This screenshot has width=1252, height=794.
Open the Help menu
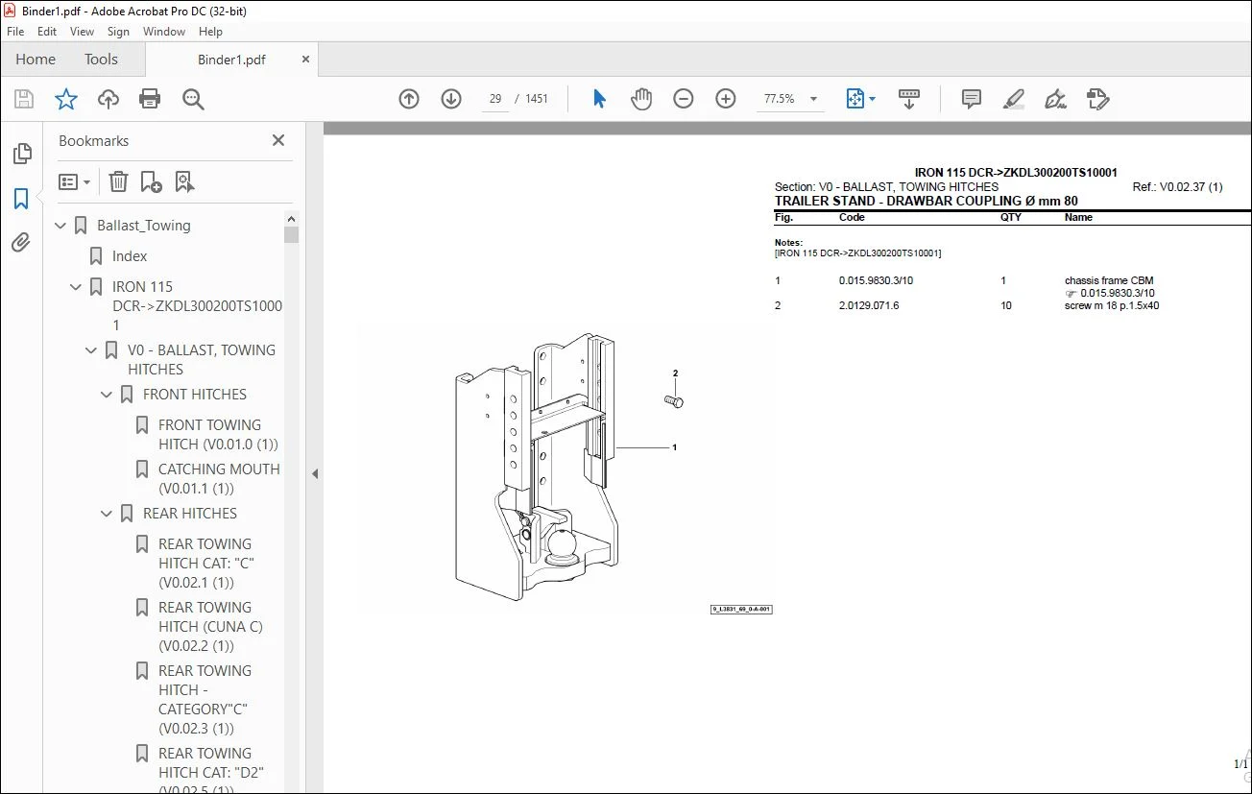point(210,32)
